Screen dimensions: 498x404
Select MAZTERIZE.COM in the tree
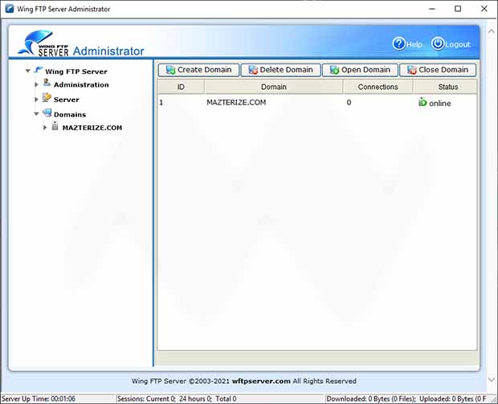[92, 128]
